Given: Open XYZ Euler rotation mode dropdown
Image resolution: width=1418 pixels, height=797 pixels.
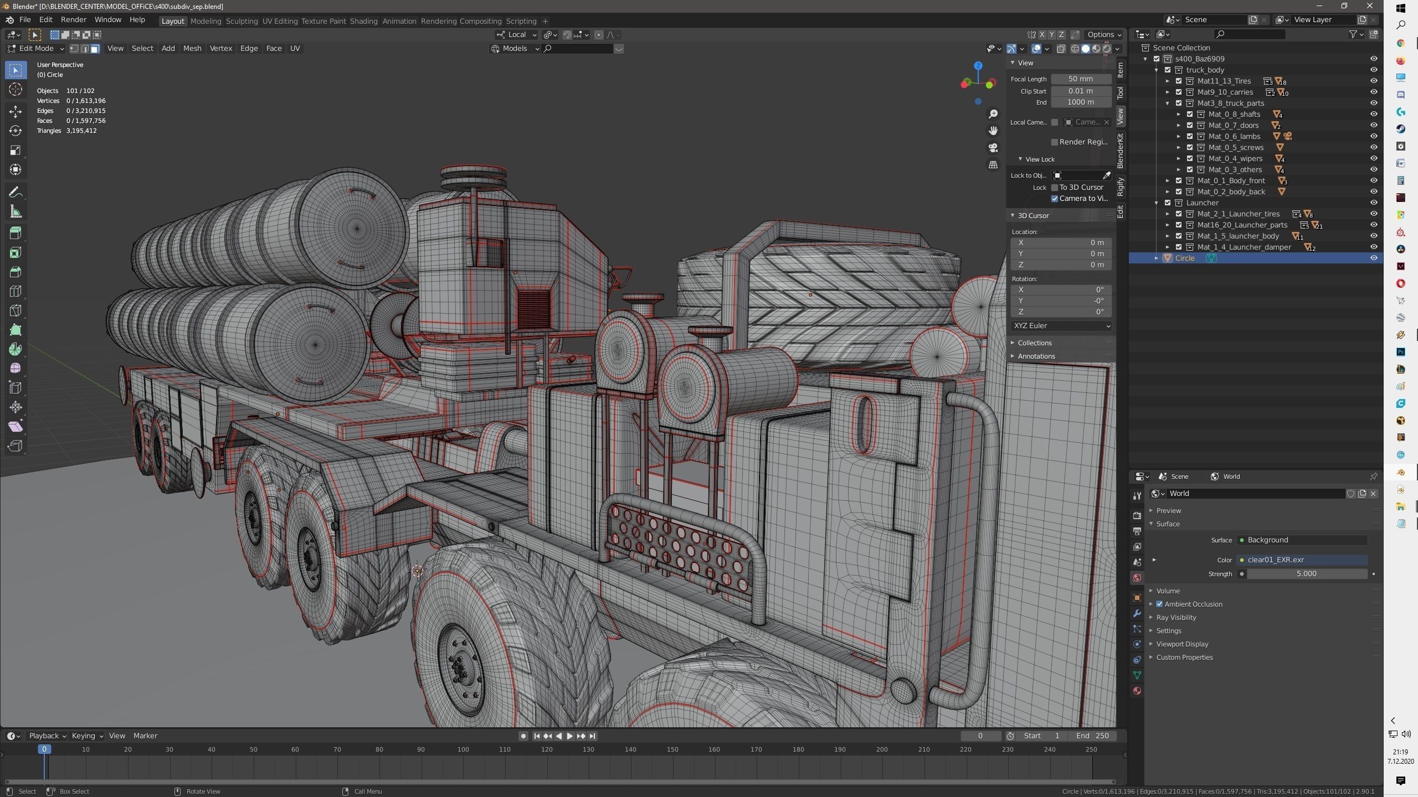Looking at the screenshot, I should [x=1061, y=326].
